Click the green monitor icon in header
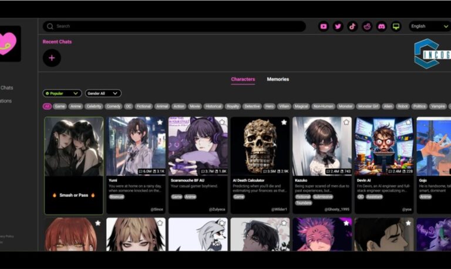 pyautogui.click(x=396, y=26)
